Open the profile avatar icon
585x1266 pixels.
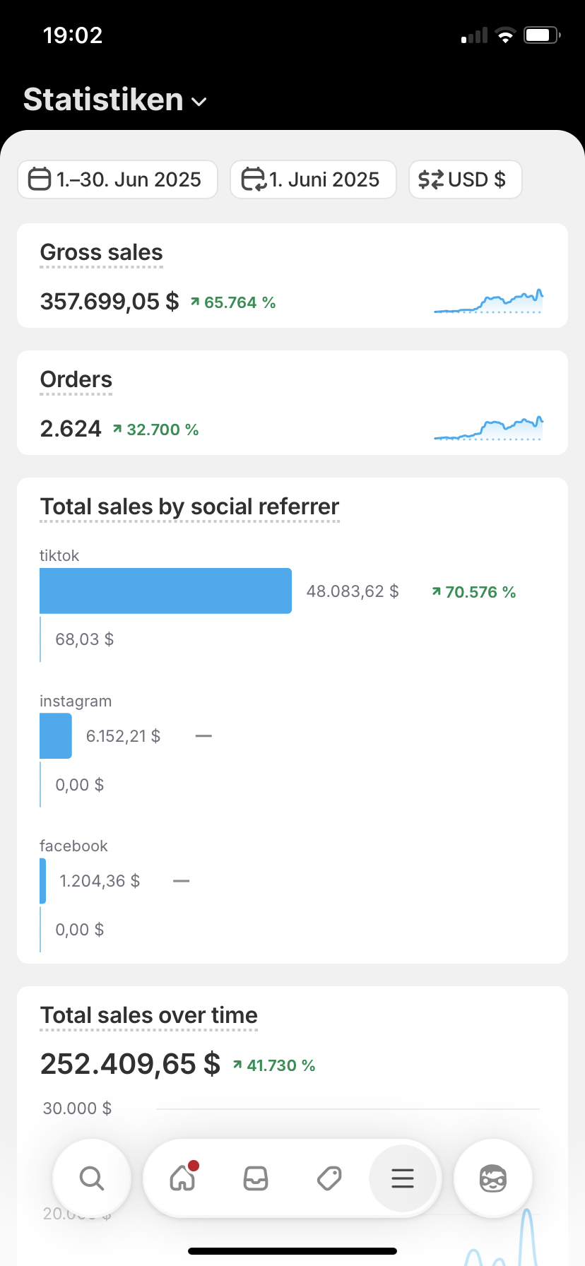(x=493, y=1178)
